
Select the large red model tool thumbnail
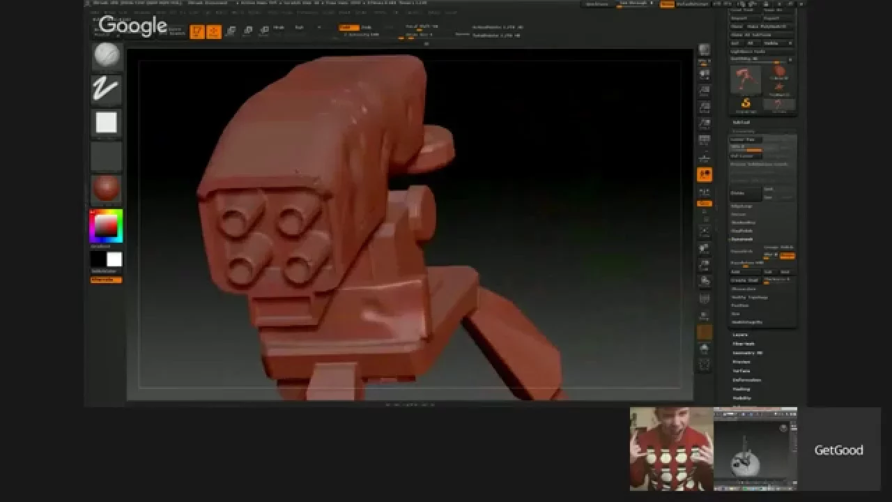[x=746, y=79]
